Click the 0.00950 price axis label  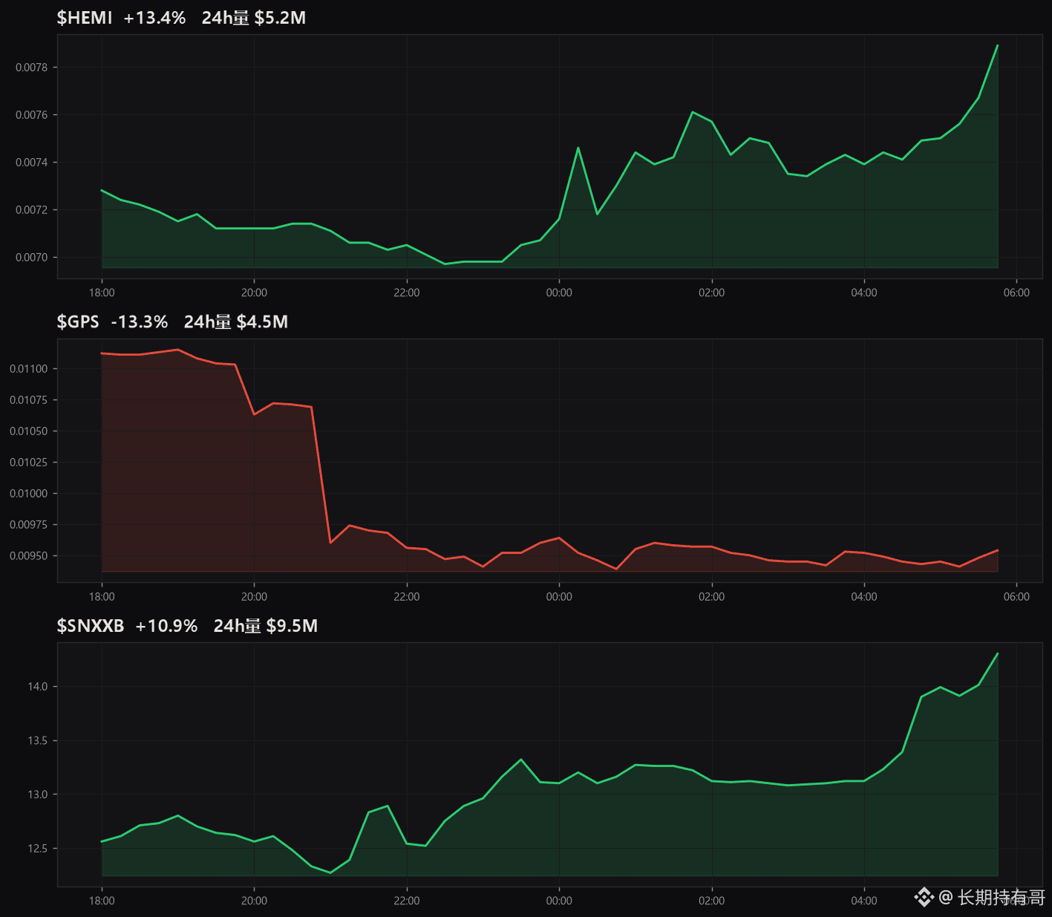[28, 556]
